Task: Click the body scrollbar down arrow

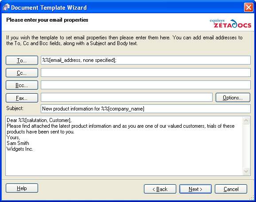Action: pyautogui.click(x=246, y=171)
